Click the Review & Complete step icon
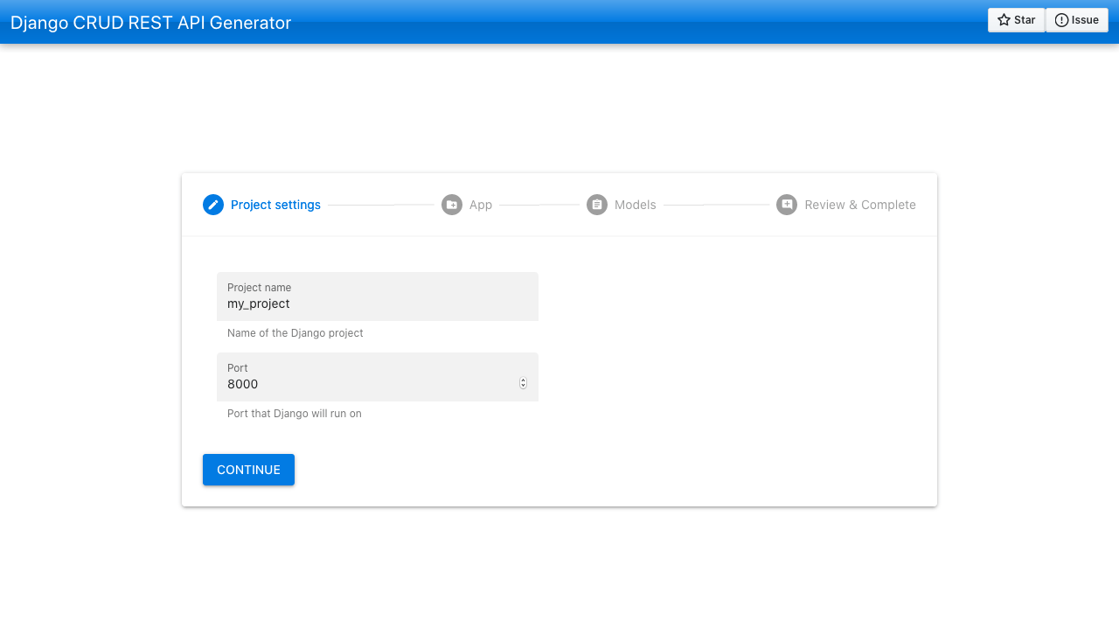This screenshot has width=1119, height=635. click(x=786, y=204)
